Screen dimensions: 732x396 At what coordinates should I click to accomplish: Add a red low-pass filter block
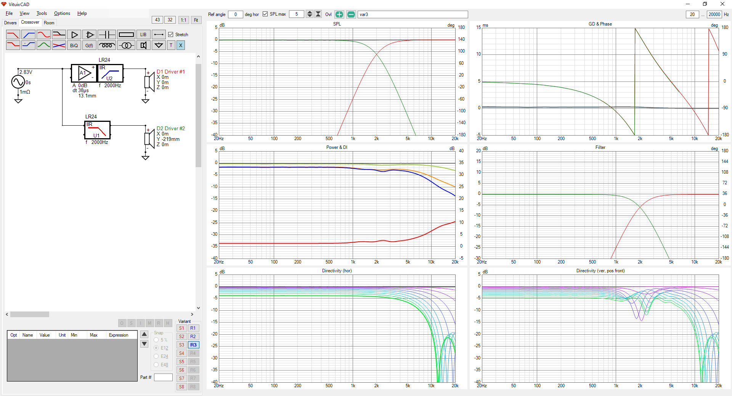tap(13, 35)
